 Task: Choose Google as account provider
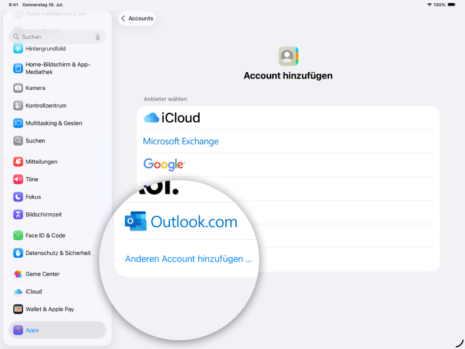(164, 164)
